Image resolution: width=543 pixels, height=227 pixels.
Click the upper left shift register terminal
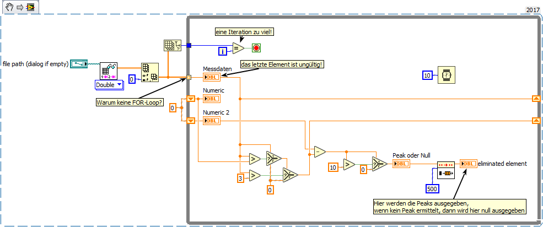[x=191, y=99]
